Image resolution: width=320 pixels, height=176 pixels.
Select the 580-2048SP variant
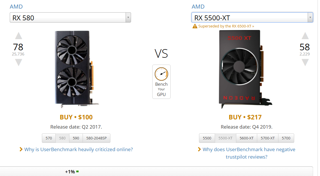pos(96,138)
